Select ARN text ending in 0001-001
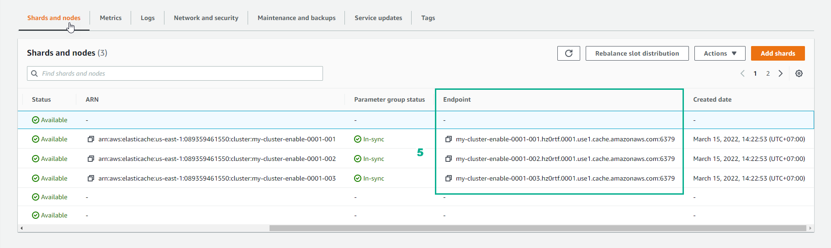The height and width of the screenshot is (248, 831). [217, 139]
